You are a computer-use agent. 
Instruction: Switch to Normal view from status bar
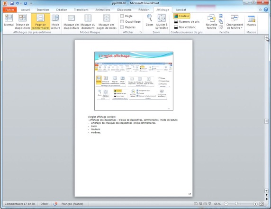[196, 204]
